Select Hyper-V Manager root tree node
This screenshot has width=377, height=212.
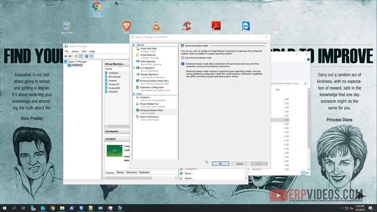tap(77, 62)
